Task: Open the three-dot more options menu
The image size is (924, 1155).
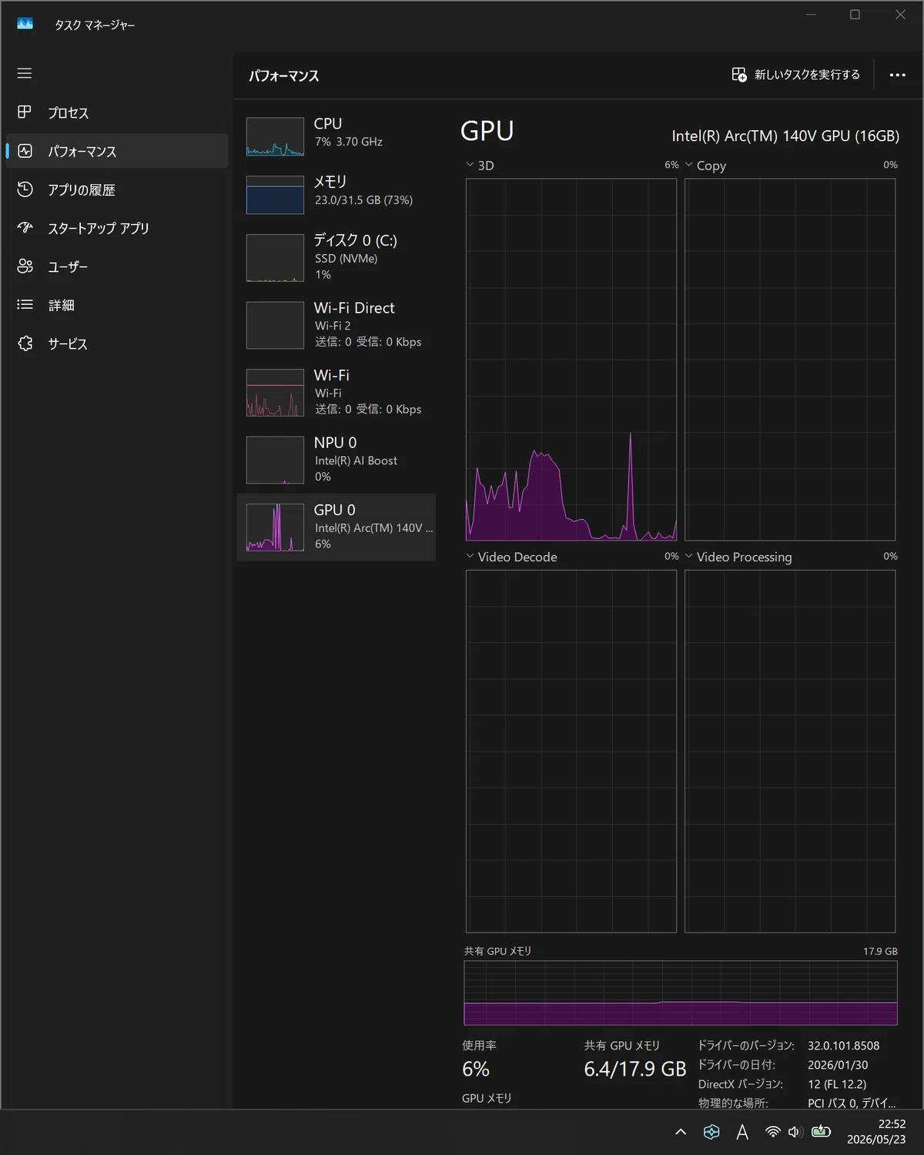Action: point(897,75)
